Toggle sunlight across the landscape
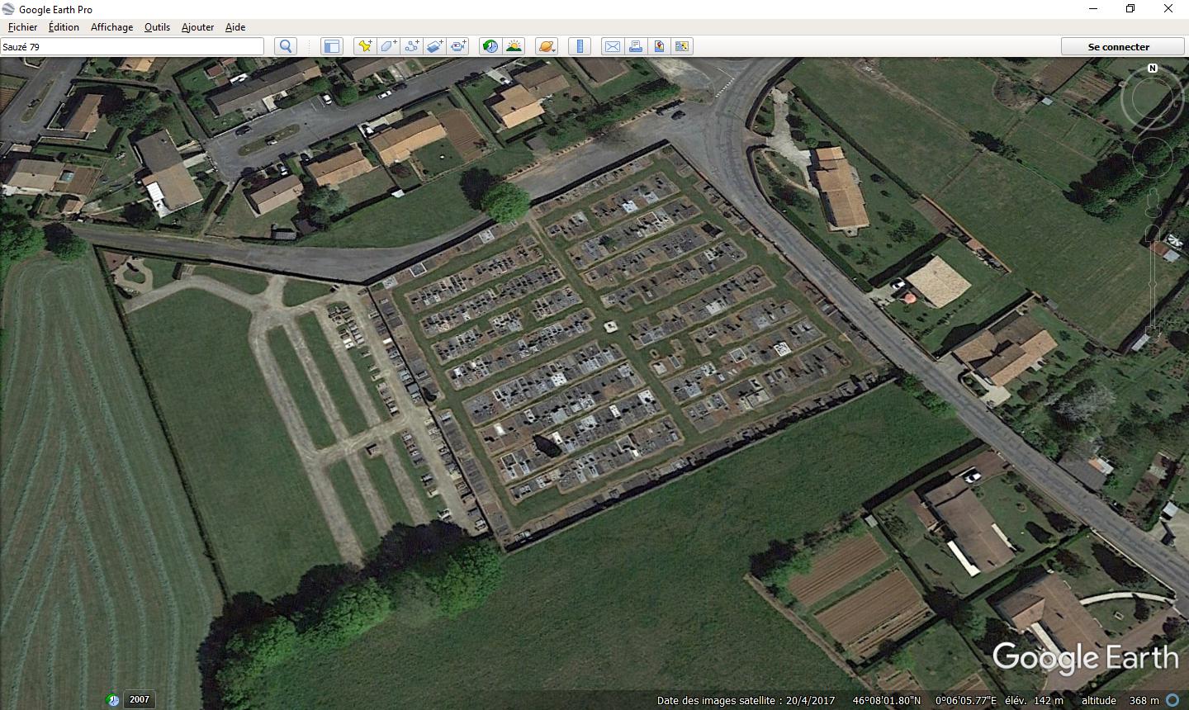The width and height of the screenshot is (1189, 710). (514, 46)
